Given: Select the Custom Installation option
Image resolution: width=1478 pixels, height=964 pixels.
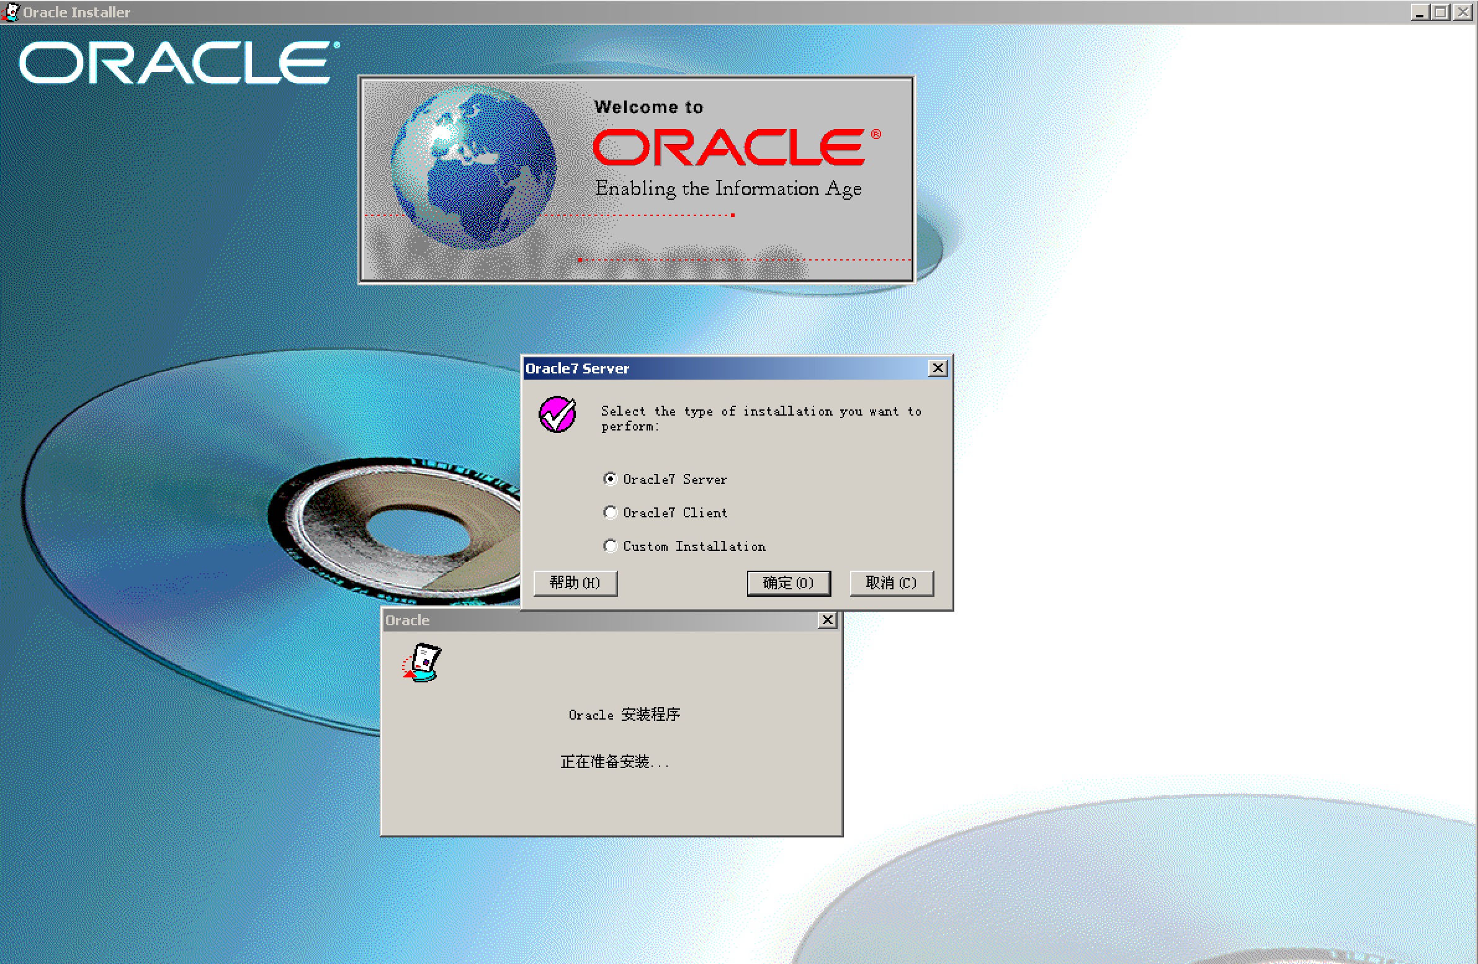Looking at the screenshot, I should [x=611, y=545].
